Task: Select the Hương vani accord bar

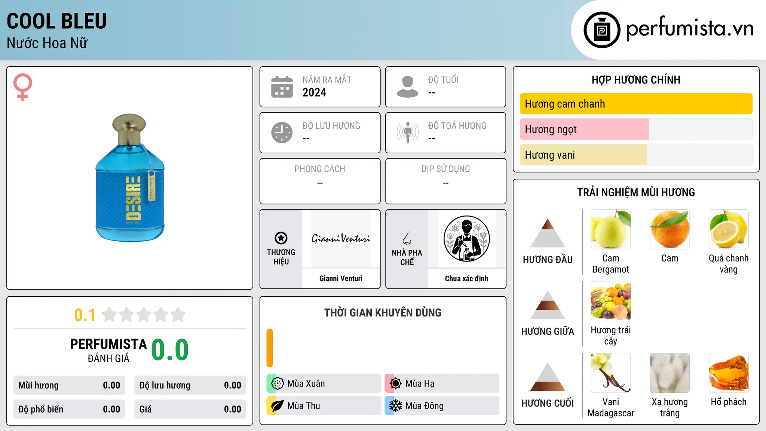Action: point(636,155)
